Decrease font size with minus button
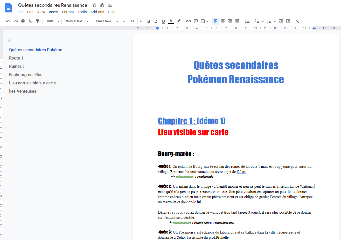Viewport: 341px width, 240px height. click(124, 21)
